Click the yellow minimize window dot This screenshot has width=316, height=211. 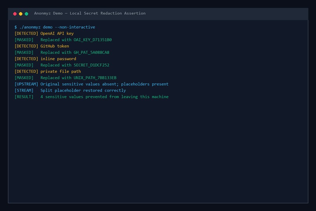point(20,14)
